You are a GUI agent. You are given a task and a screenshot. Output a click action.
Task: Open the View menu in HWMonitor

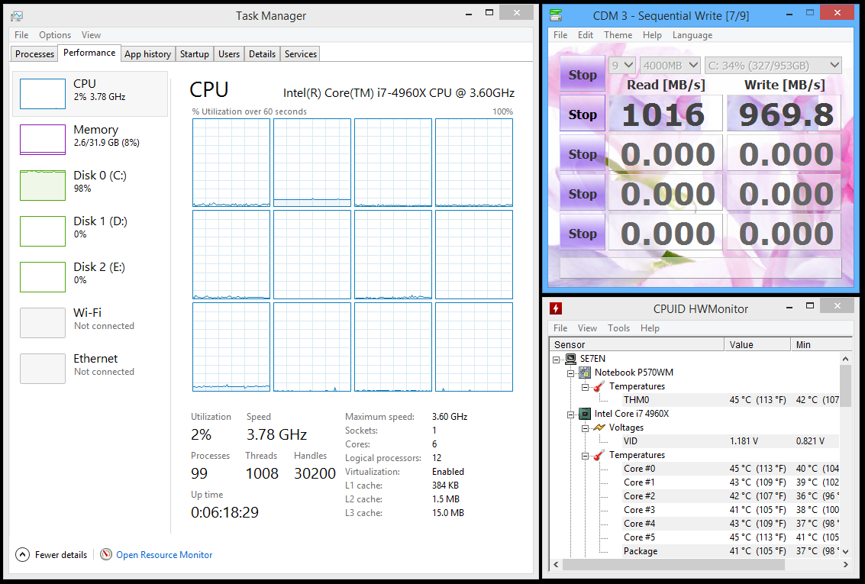click(x=587, y=328)
